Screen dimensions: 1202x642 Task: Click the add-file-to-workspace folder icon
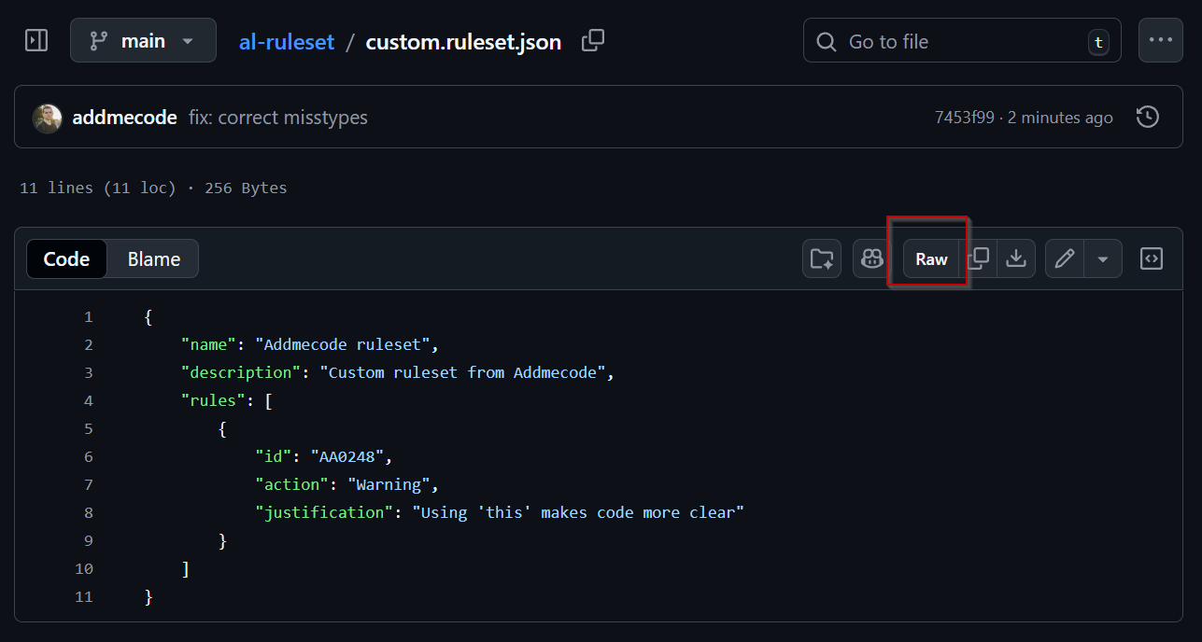click(x=821, y=258)
